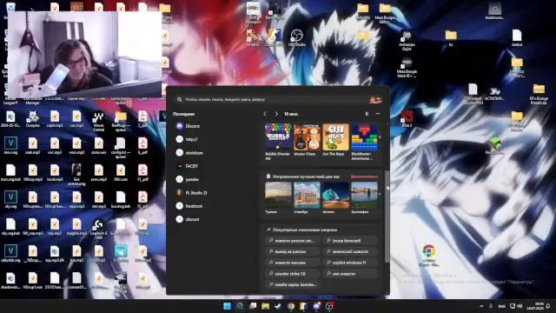The width and height of the screenshot is (556, 313).
Task: Open Task View from the taskbar
Action: [x=253, y=306]
